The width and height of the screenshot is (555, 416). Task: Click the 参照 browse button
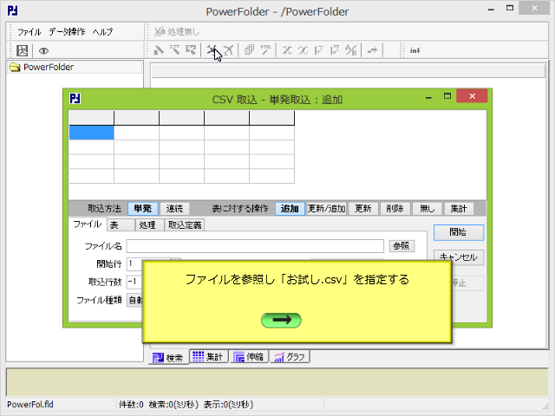(x=402, y=246)
